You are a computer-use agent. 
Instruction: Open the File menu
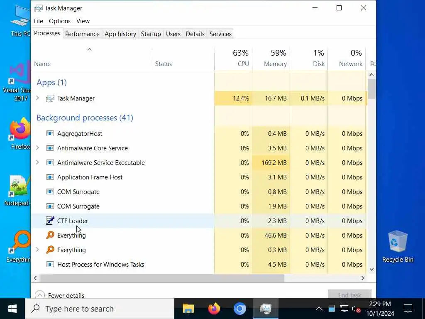[x=38, y=21]
